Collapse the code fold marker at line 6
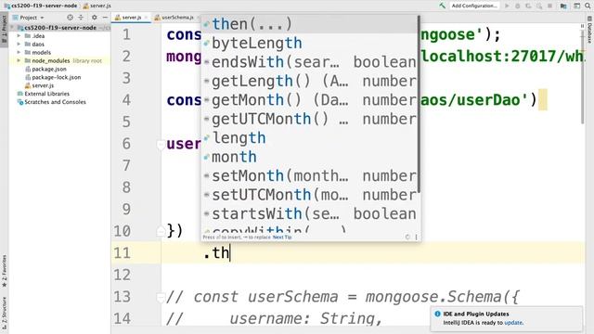594x334 pixels. pos(161,145)
